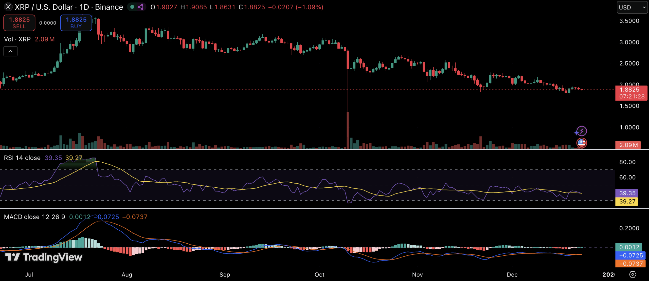
Task: Open chart settings via the gear icon
Action: coord(633,274)
